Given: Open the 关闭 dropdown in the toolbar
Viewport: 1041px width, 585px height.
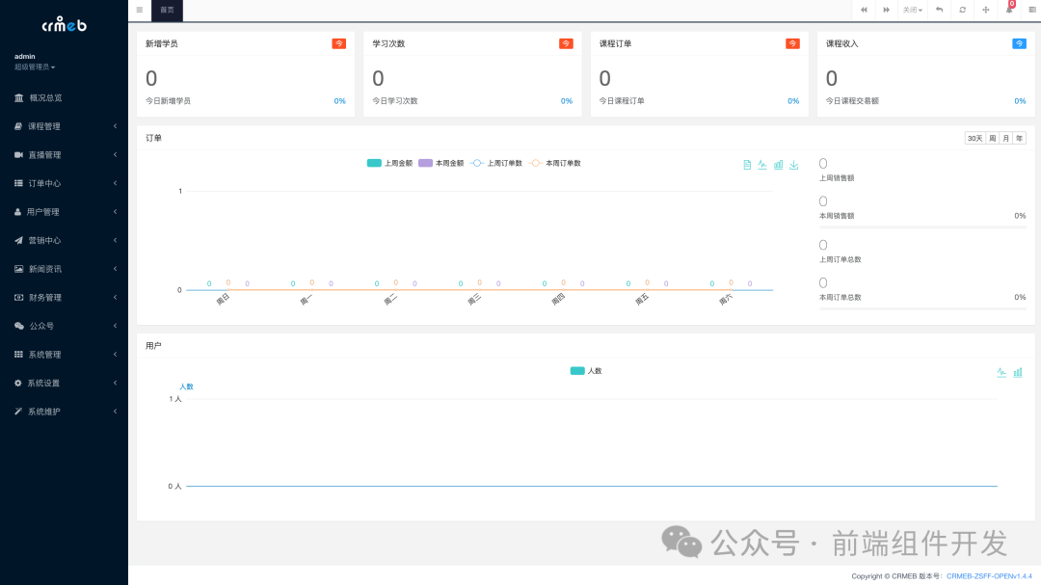Looking at the screenshot, I should click(912, 10).
